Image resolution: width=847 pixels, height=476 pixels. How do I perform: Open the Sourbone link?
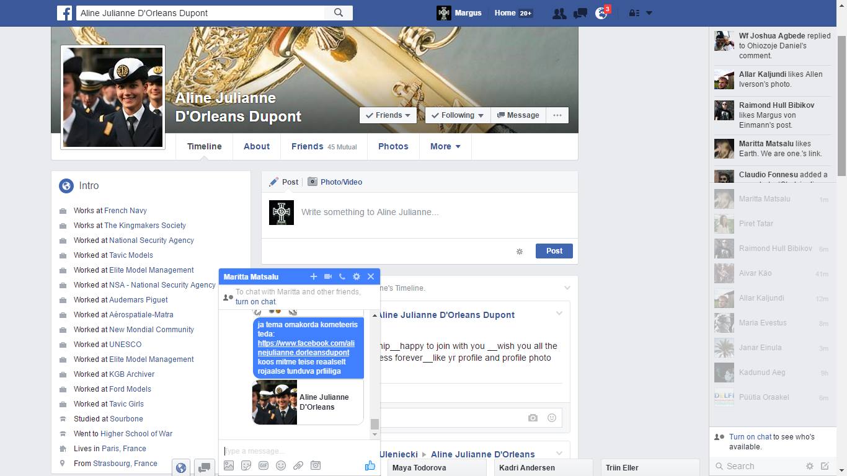[x=126, y=419]
